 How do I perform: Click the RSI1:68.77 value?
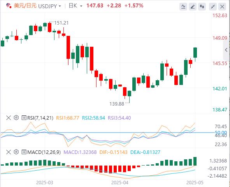pyautogui.click(x=68, y=118)
